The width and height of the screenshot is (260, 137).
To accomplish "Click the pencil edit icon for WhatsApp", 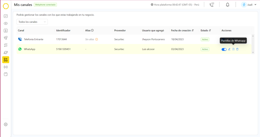I will (x=229, y=49).
